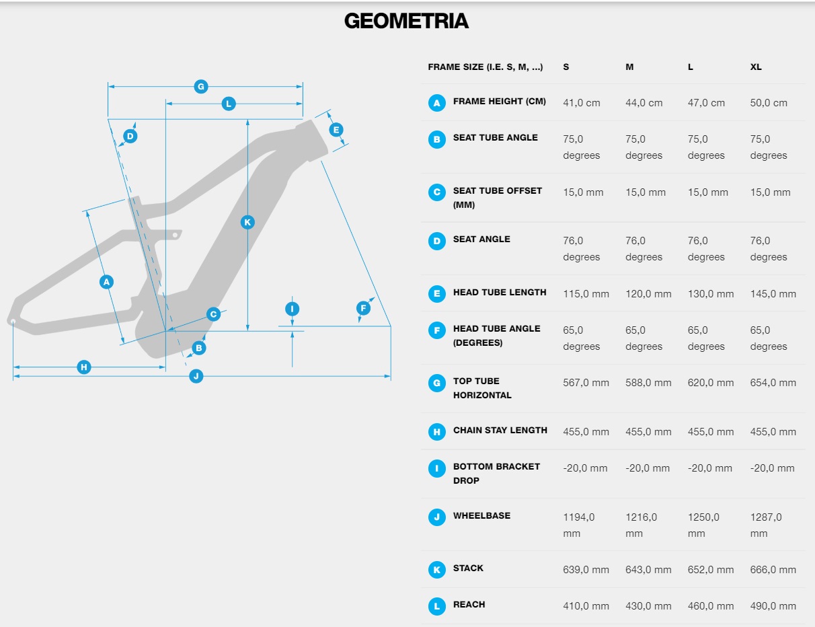The width and height of the screenshot is (815, 627).
Task: Select the D badge on the frame diagram
Action: (x=130, y=136)
